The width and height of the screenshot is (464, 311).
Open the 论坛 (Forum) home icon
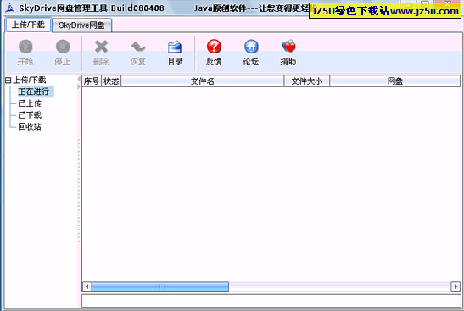(251, 47)
